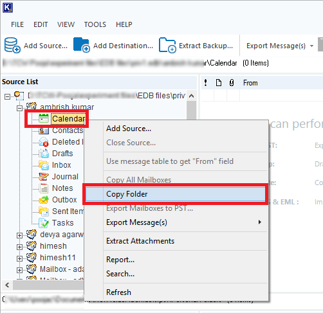
Task: Select the Outbox folder label
Action: coord(64,200)
